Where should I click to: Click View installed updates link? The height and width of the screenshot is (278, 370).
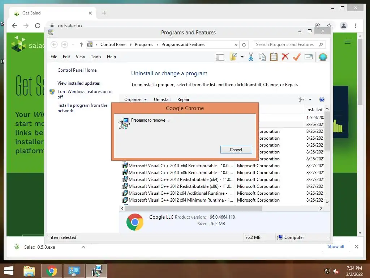point(78,83)
